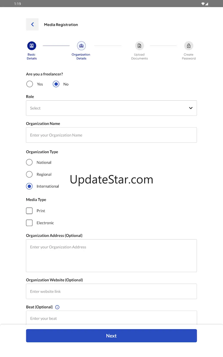Open the Beat info tooltip icon
Screen dimensions: 223x357
(x=57, y=307)
